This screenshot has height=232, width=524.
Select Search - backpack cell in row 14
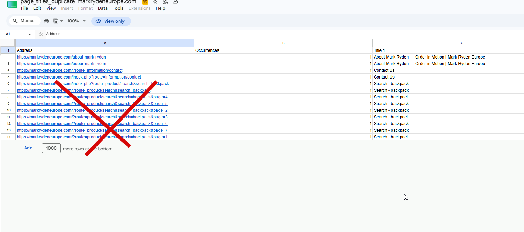click(x=448, y=137)
